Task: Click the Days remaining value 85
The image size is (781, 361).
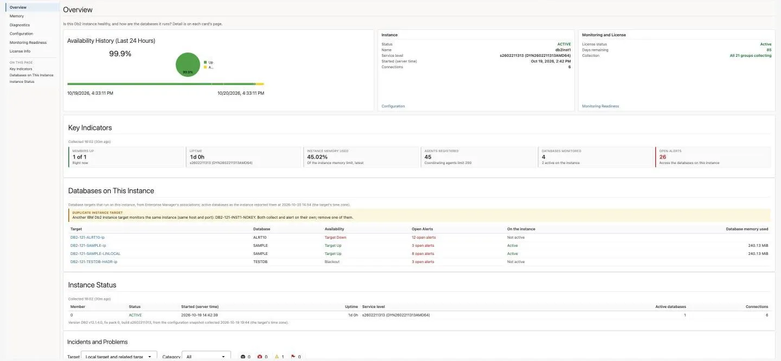Action: [x=769, y=50]
